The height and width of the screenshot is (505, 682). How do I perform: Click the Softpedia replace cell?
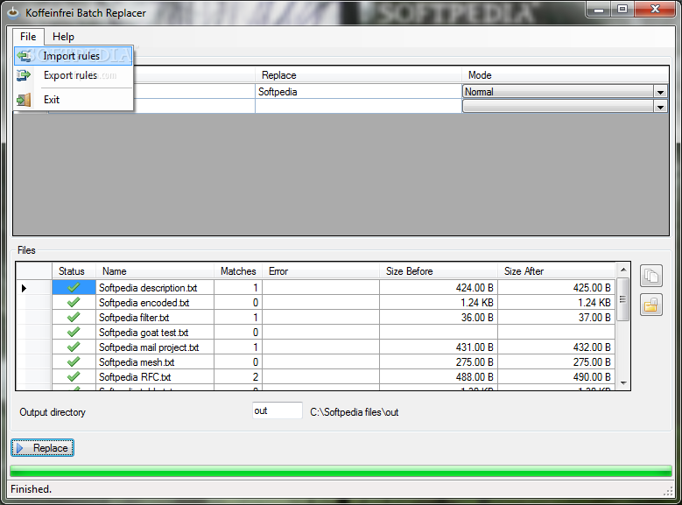(x=358, y=92)
